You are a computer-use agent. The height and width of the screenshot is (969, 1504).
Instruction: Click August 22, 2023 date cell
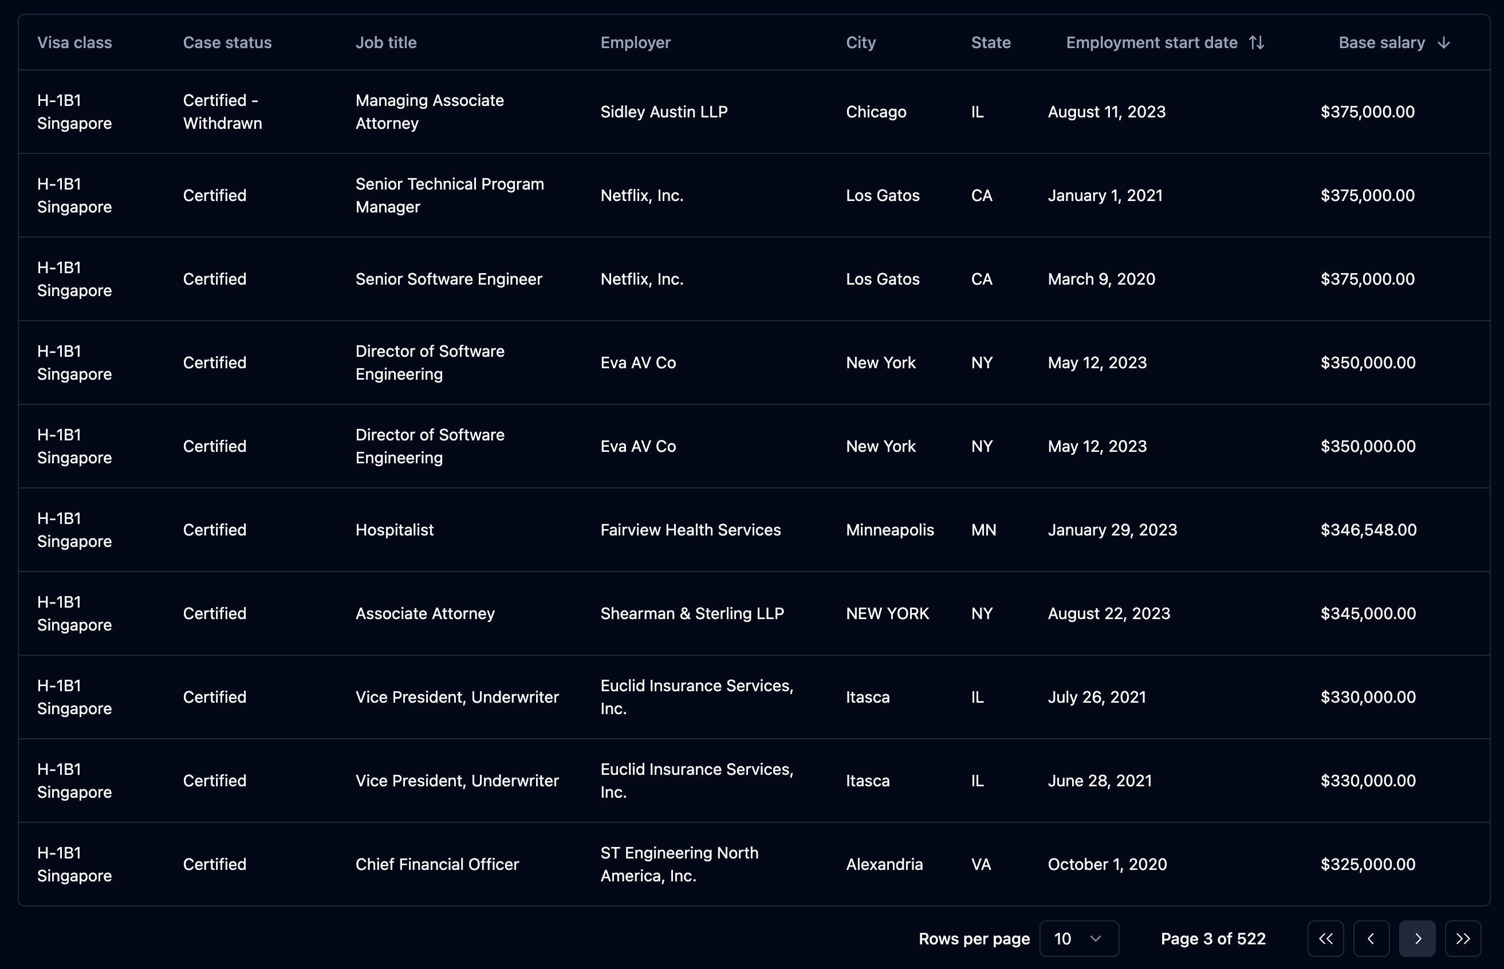(1109, 613)
